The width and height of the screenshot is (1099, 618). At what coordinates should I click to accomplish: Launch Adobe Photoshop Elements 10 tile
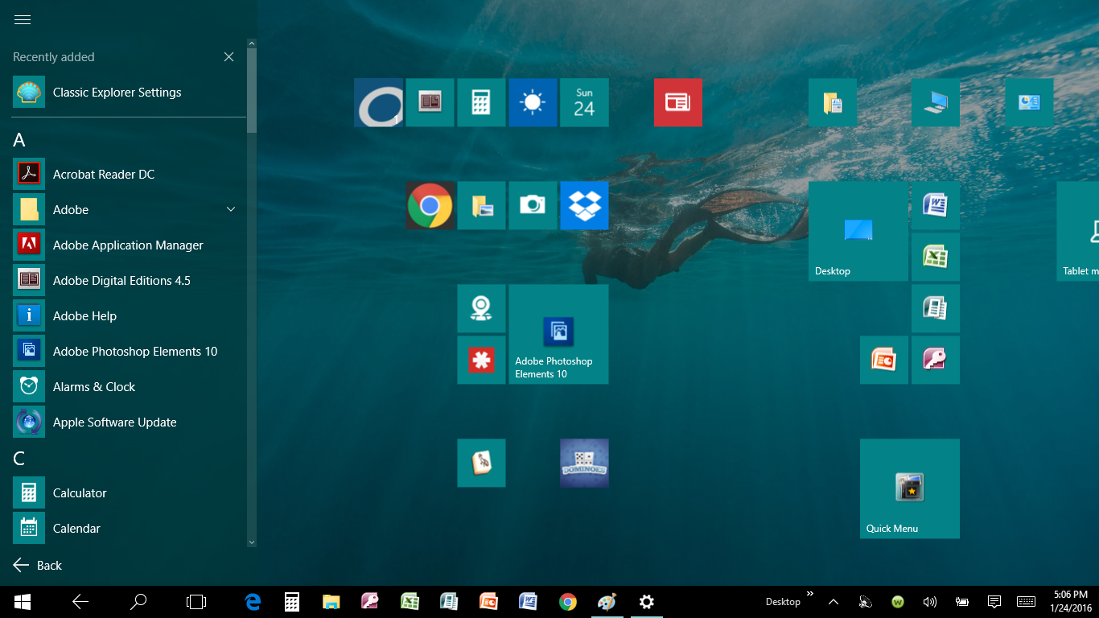pos(558,335)
